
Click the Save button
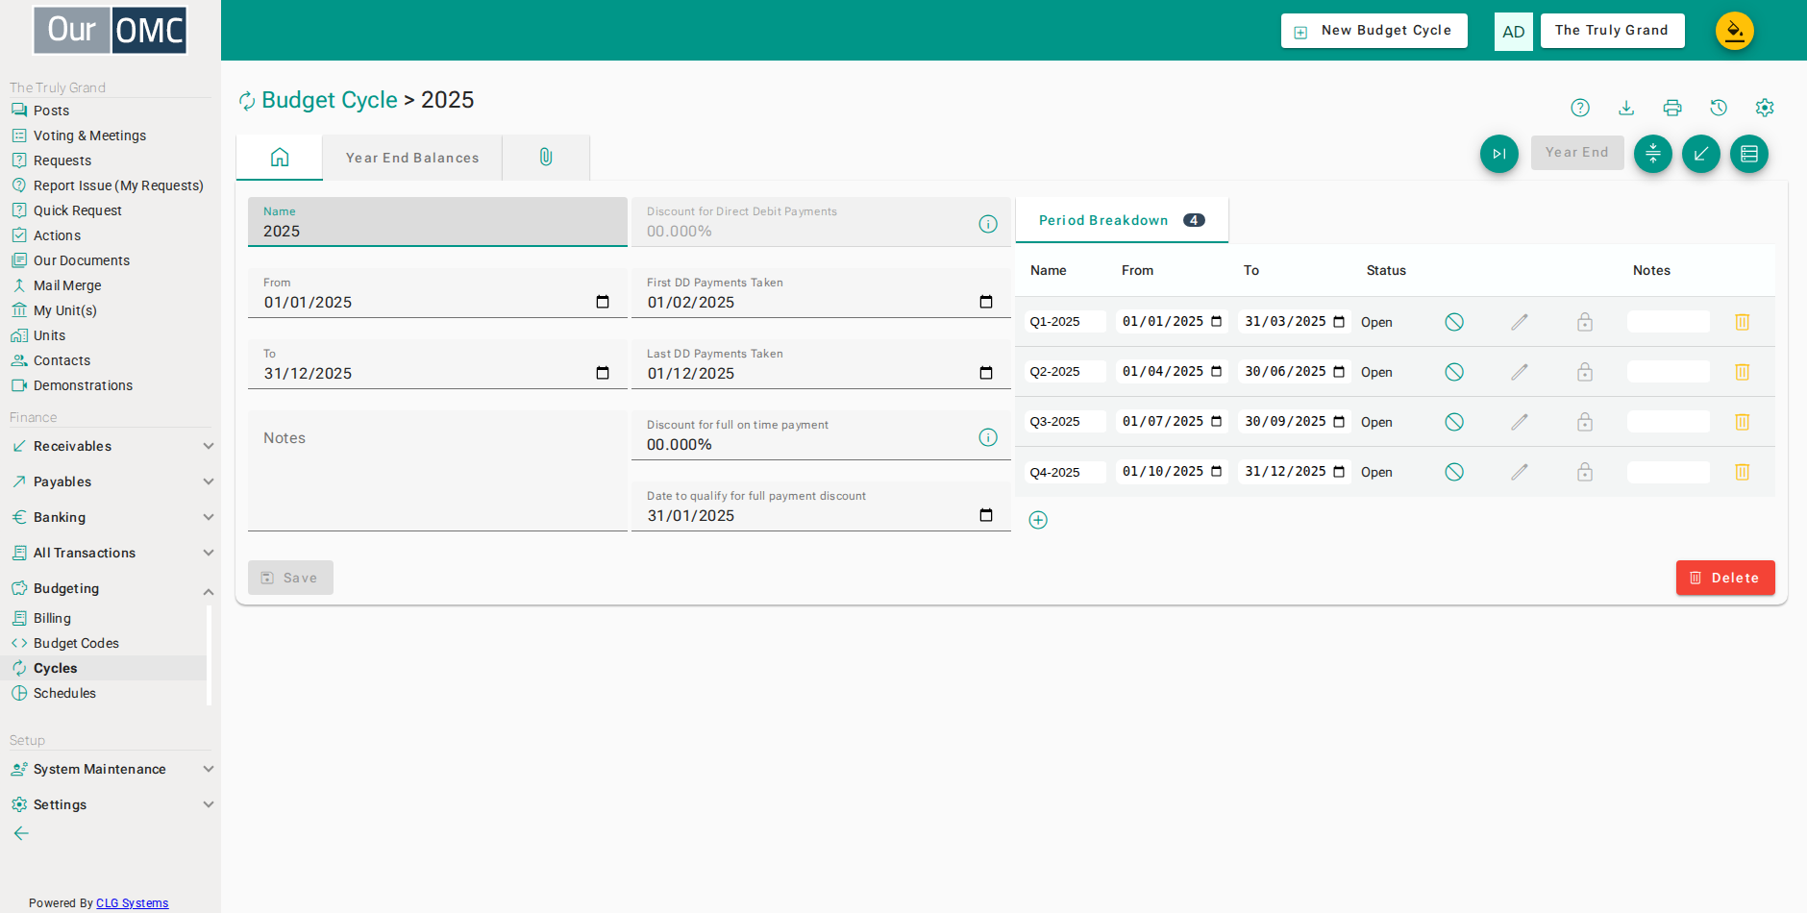point(290,578)
